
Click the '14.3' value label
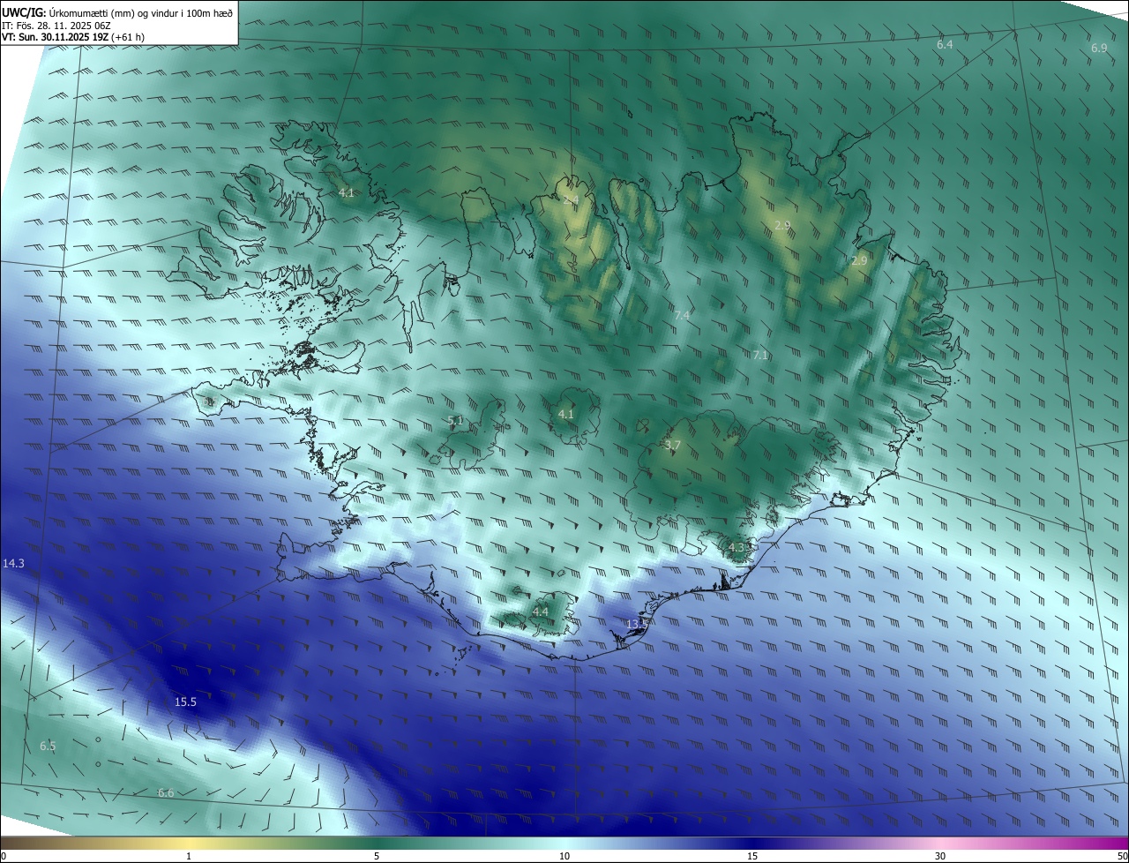pyautogui.click(x=13, y=563)
